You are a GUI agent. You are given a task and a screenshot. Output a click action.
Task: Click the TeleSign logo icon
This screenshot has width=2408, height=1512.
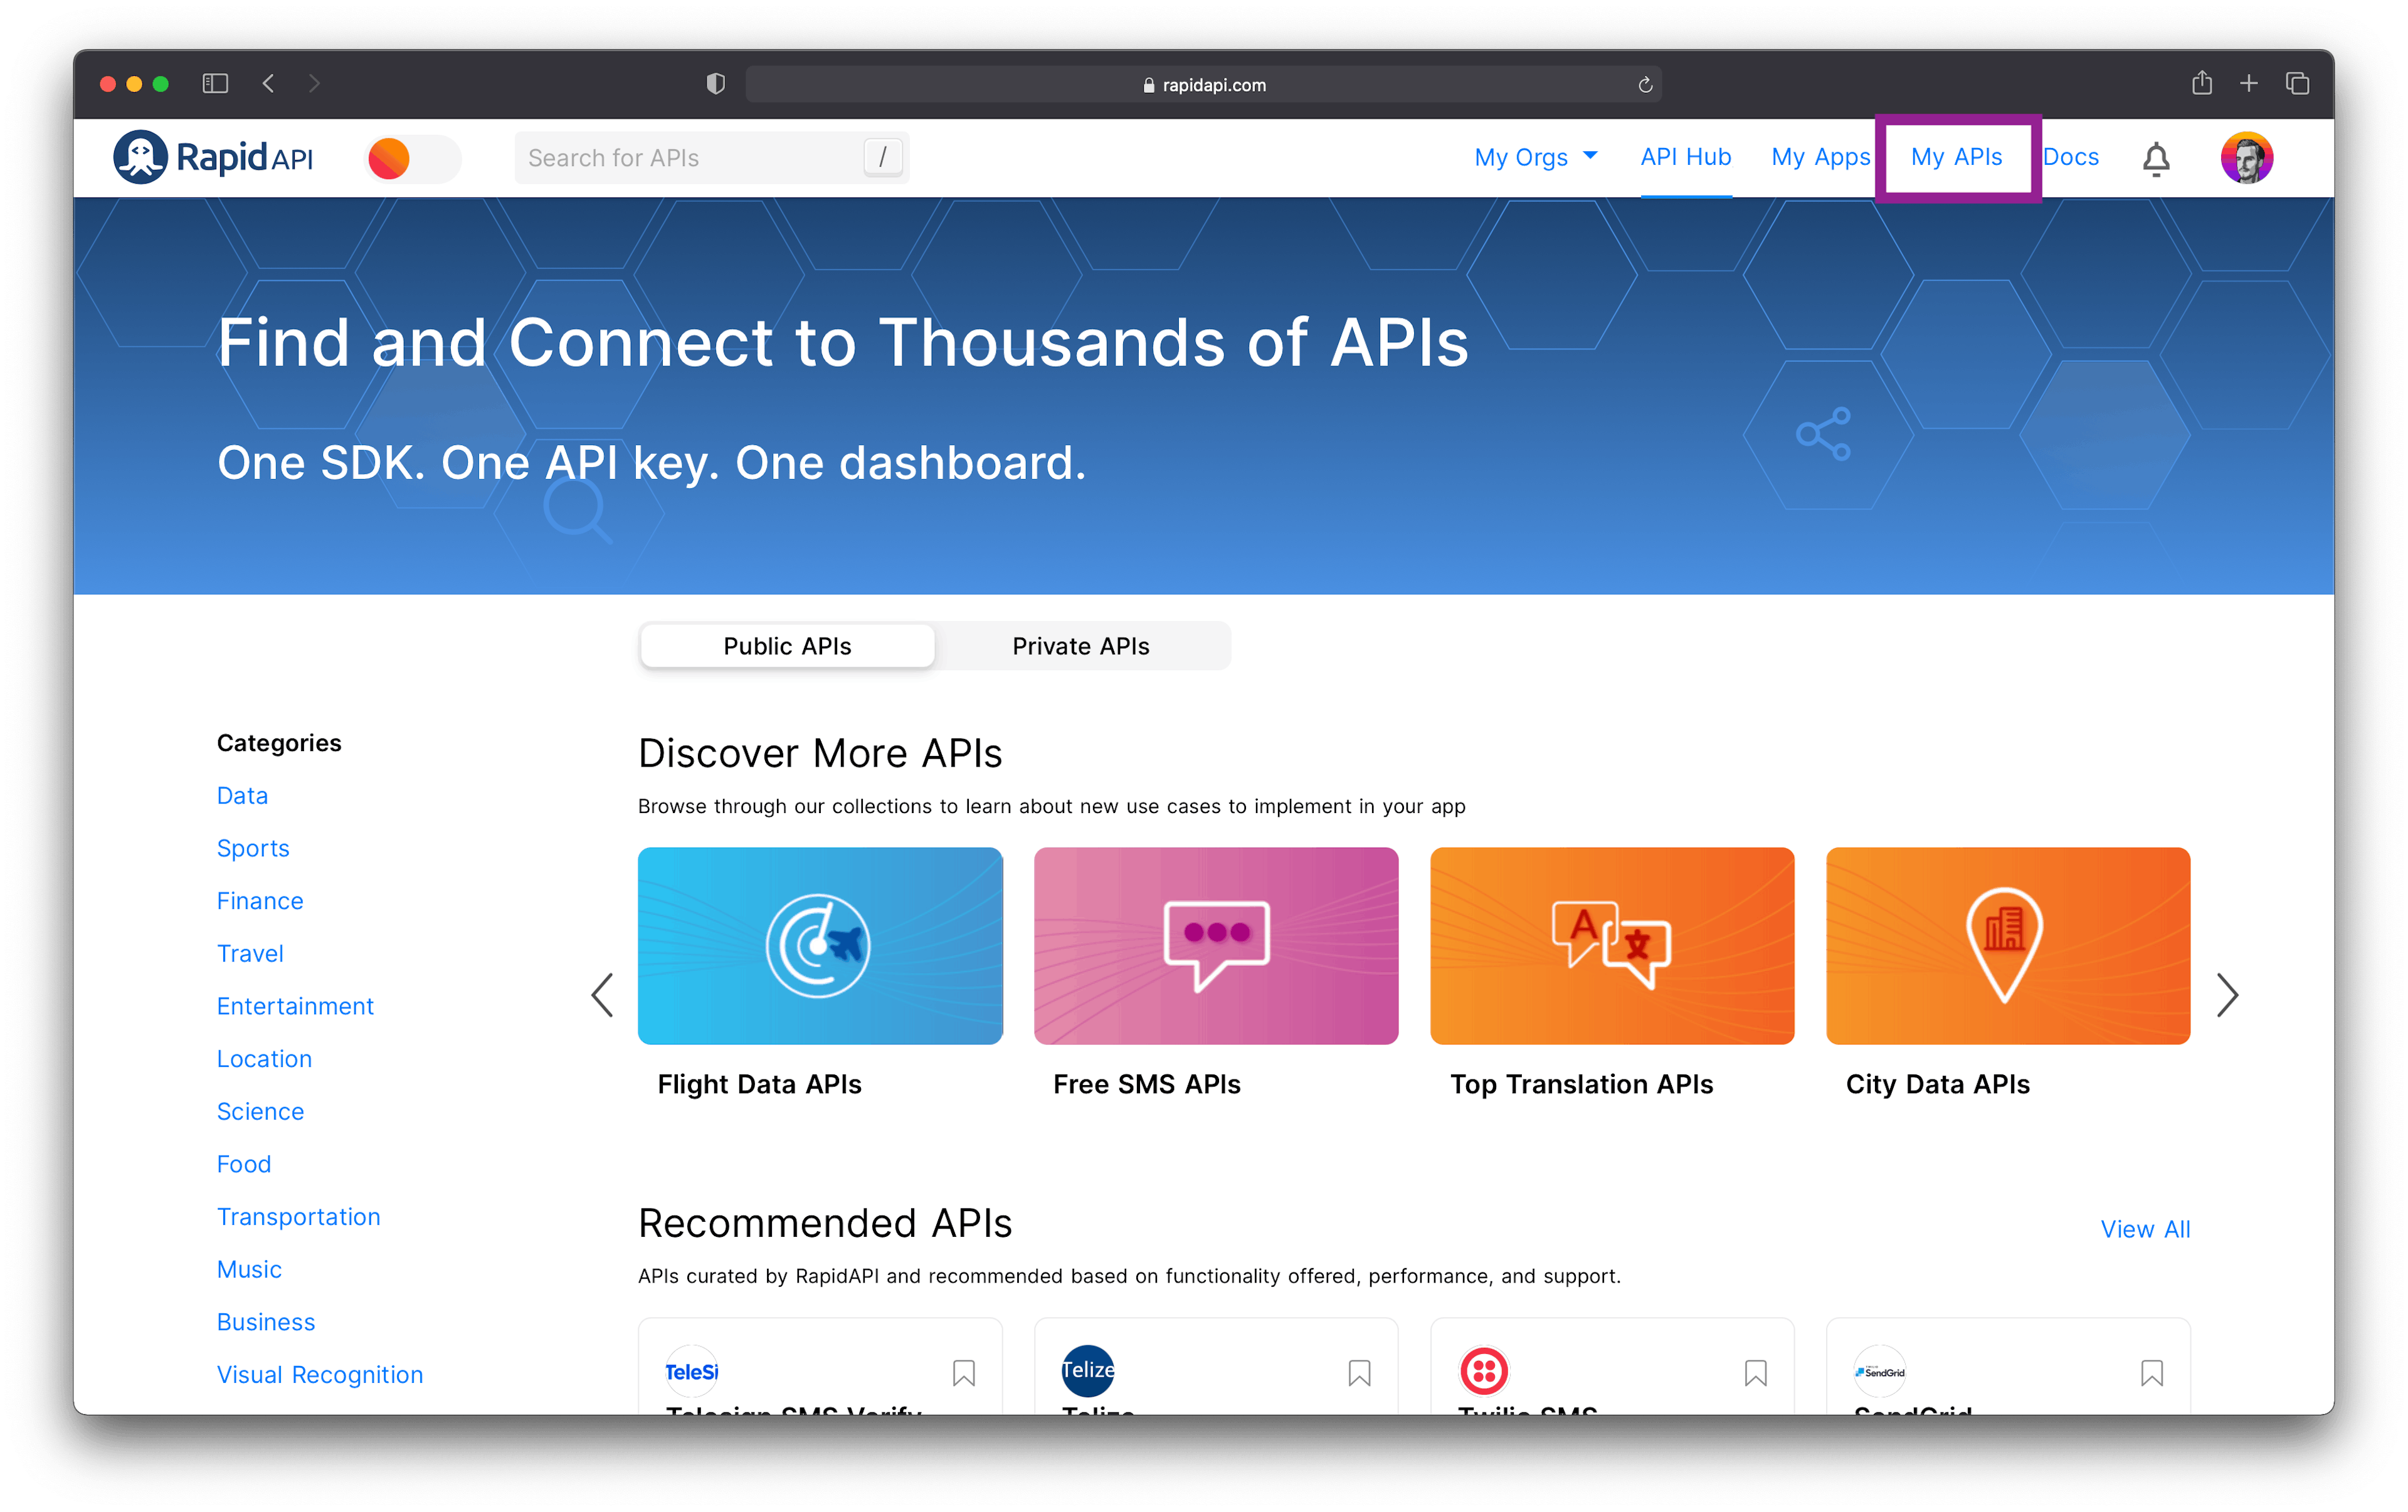click(692, 1371)
